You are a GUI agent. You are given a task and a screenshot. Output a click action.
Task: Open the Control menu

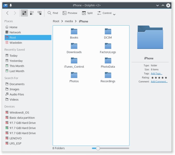point(104,13)
